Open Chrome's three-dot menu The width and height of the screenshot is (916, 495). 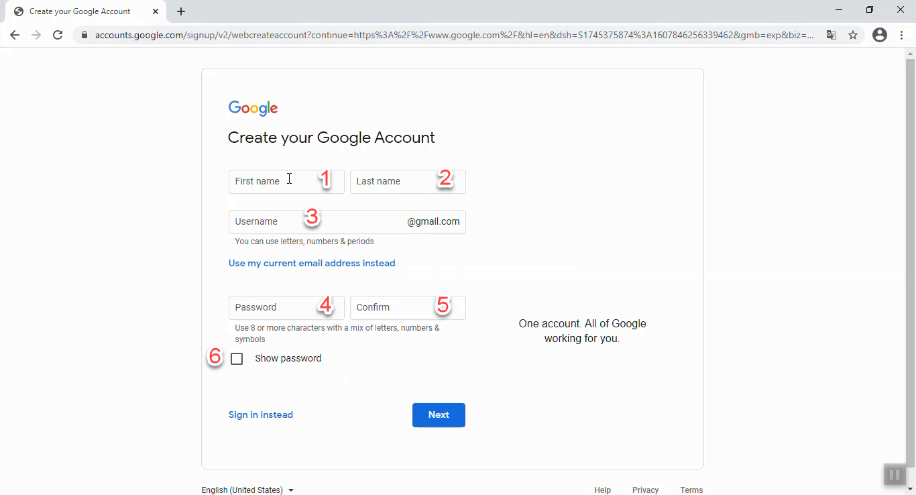coord(902,35)
